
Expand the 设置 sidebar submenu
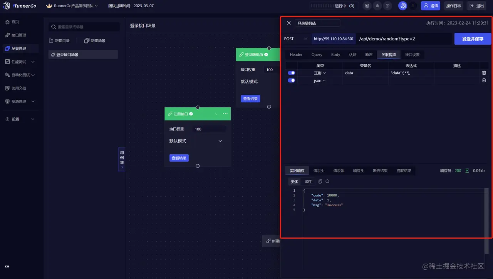click(x=33, y=119)
